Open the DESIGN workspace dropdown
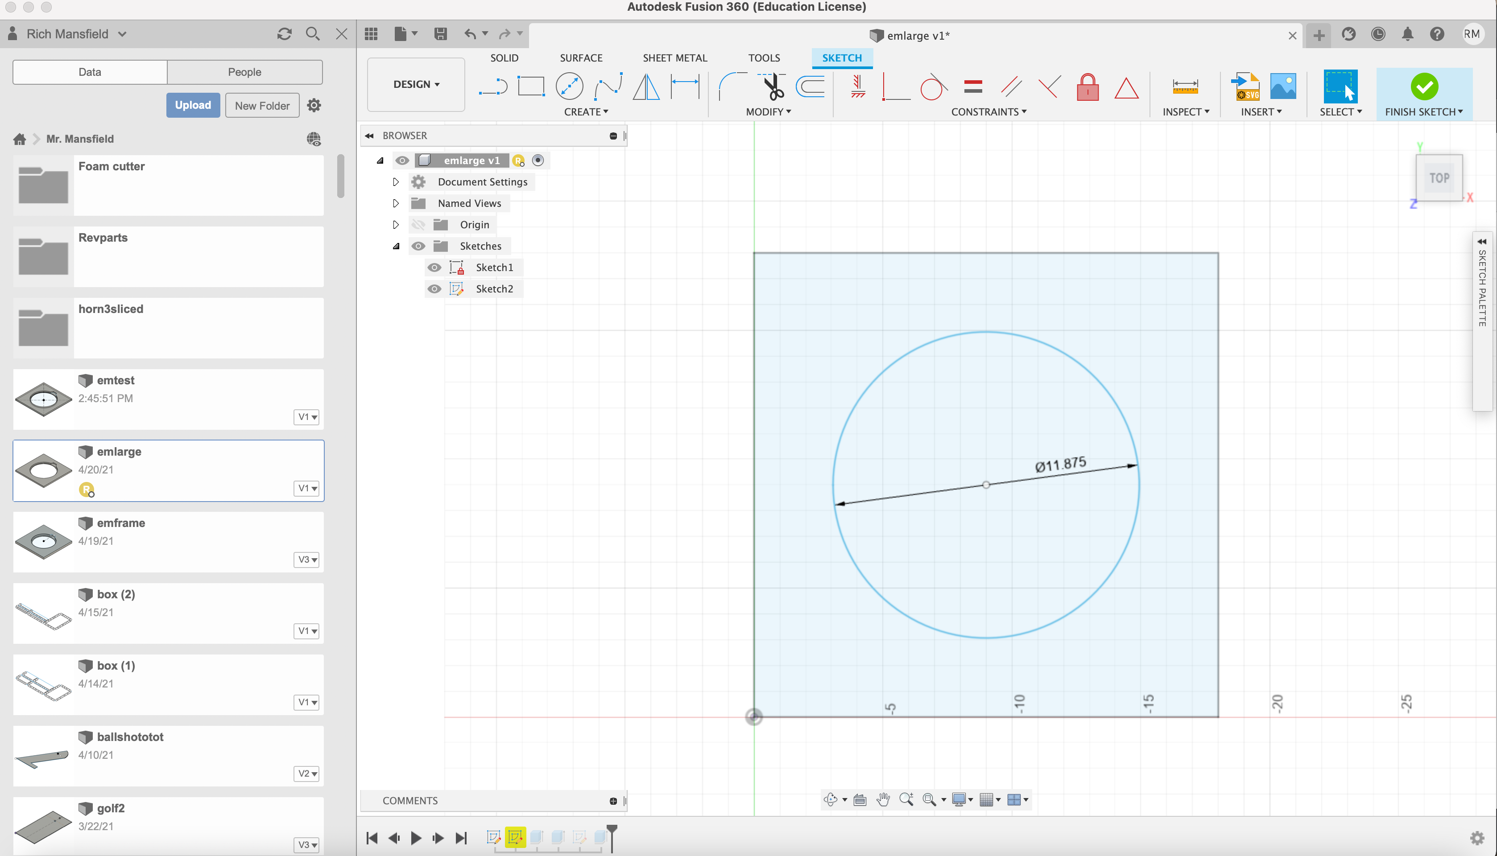Screen dimensions: 1497x856 coord(416,85)
